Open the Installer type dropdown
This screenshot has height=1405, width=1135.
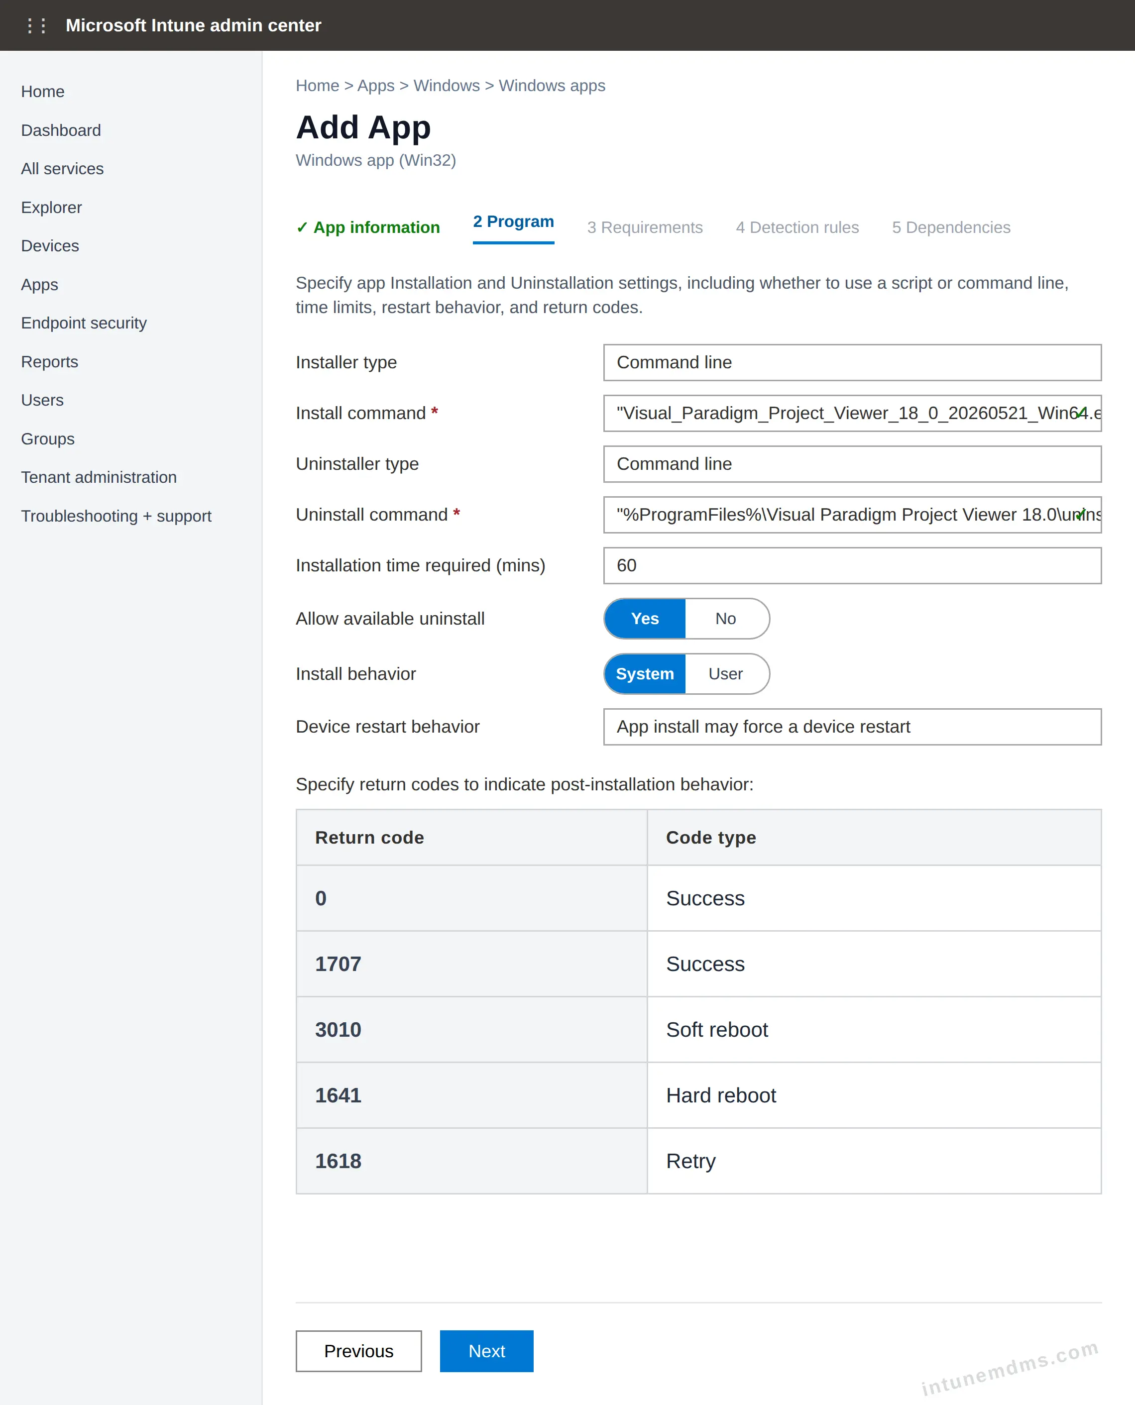(x=852, y=363)
